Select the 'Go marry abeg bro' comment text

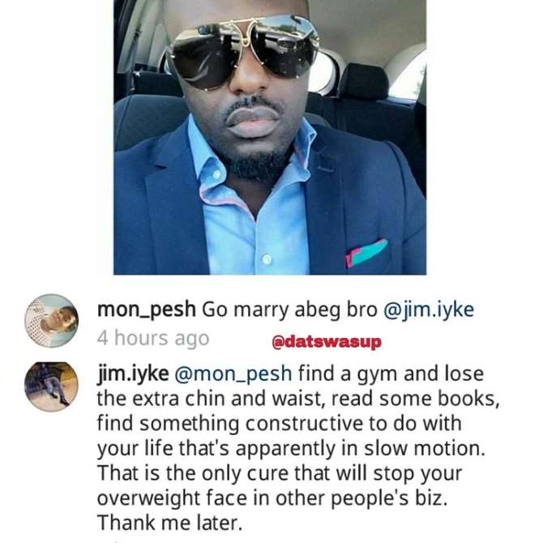(x=289, y=310)
